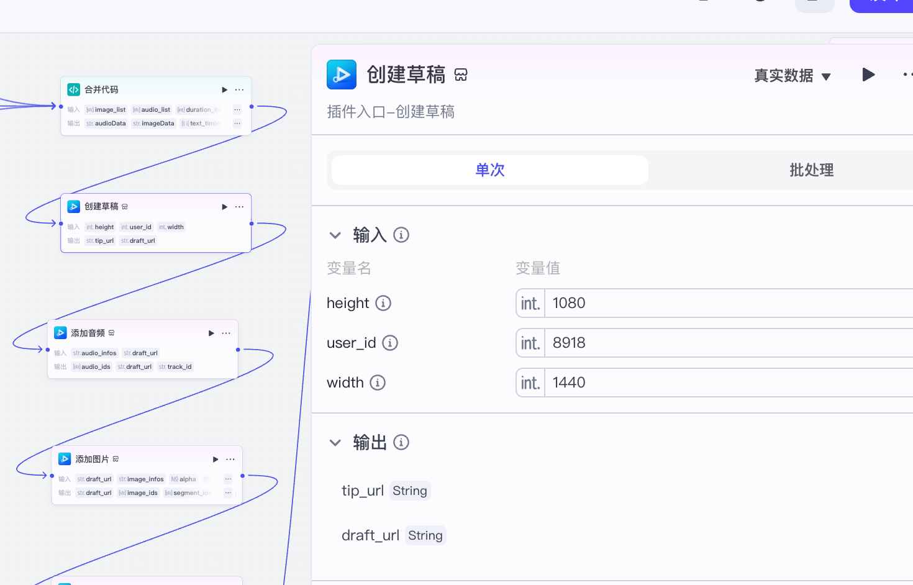This screenshot has height=585, width=913.
Task: Run the 添加音频 node on canvas
Action: [x=211, y=333]
